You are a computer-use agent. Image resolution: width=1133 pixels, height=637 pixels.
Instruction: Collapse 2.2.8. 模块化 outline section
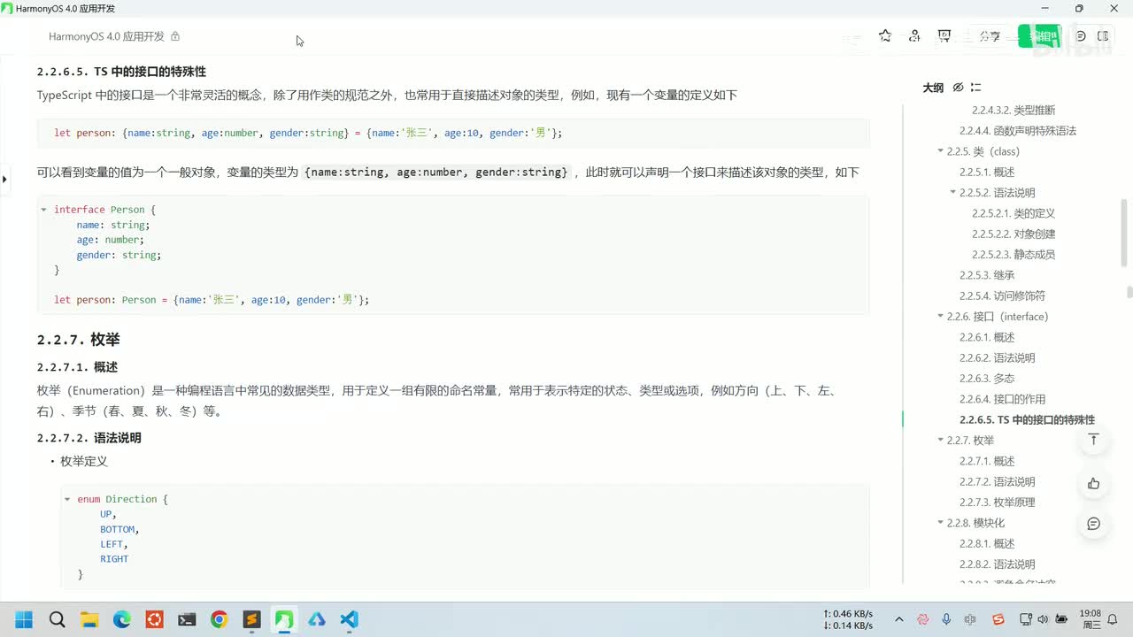940,523
